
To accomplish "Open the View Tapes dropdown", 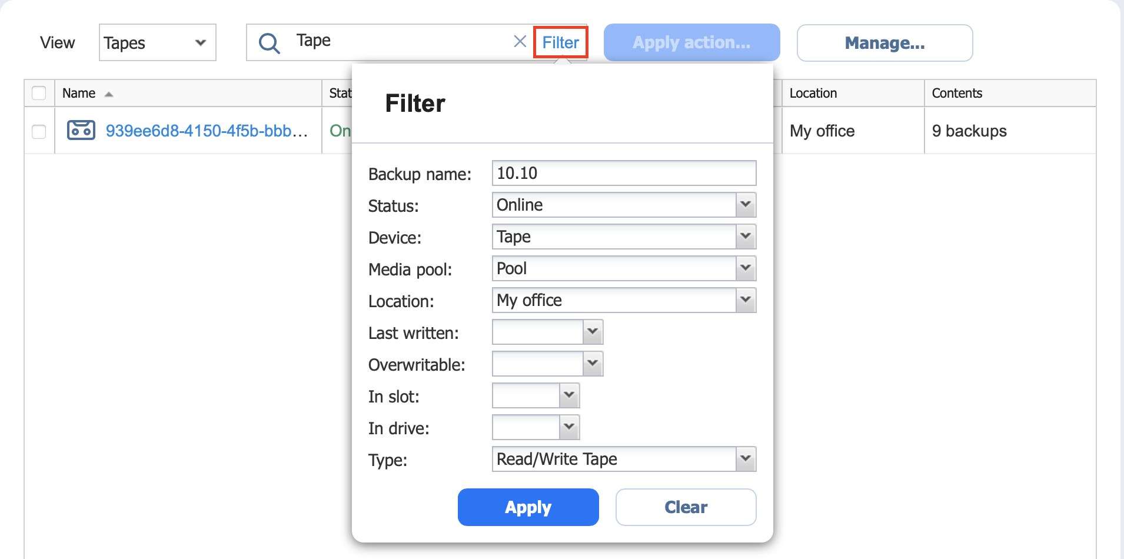I will (x=157, y=42).
